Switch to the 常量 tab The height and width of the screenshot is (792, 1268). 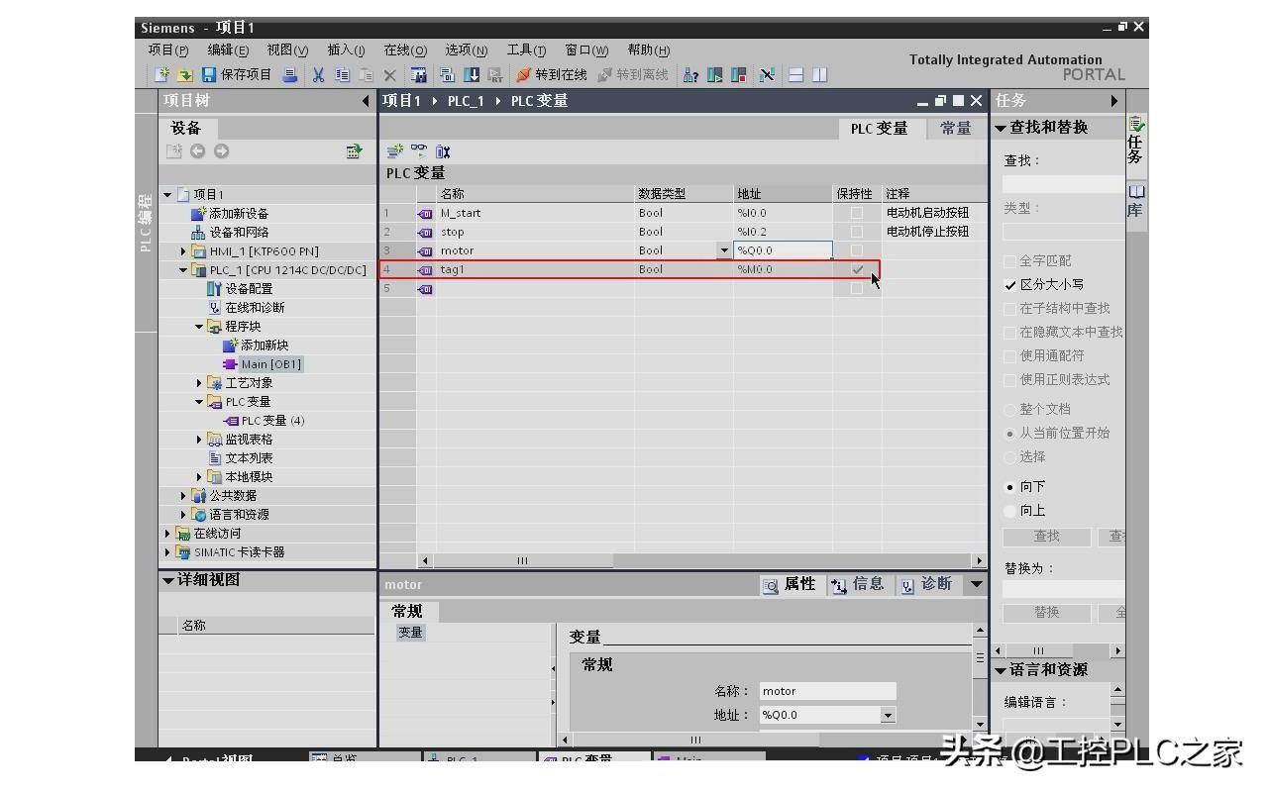coord(956,129)
